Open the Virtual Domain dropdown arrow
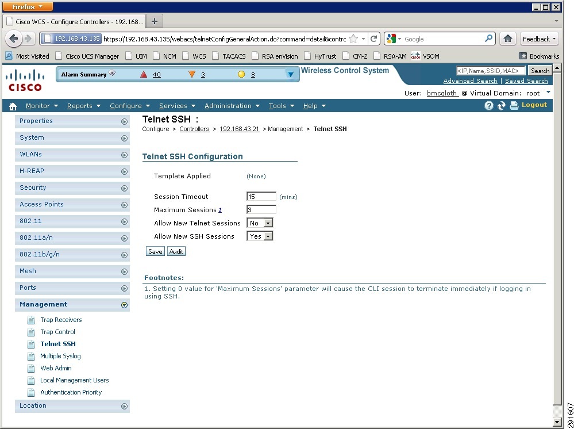 548,92
